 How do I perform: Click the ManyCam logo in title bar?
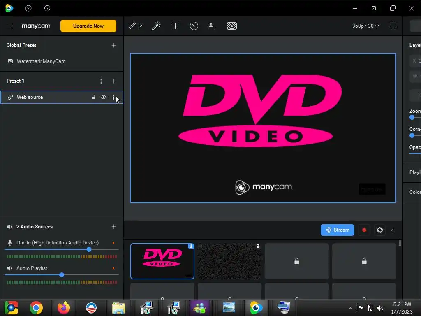[x=9, y=8]
